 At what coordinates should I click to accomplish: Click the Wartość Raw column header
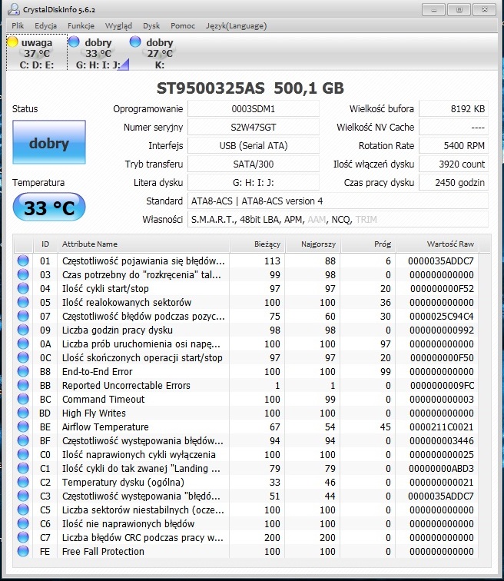437,244
